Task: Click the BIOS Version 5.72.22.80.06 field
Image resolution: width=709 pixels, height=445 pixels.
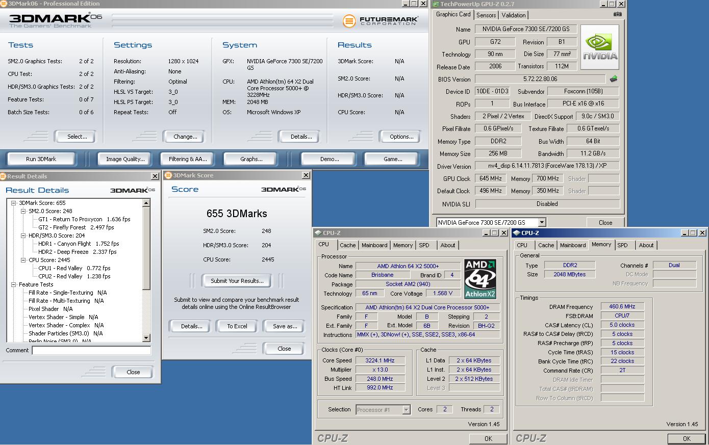Action: coord(540,79)
